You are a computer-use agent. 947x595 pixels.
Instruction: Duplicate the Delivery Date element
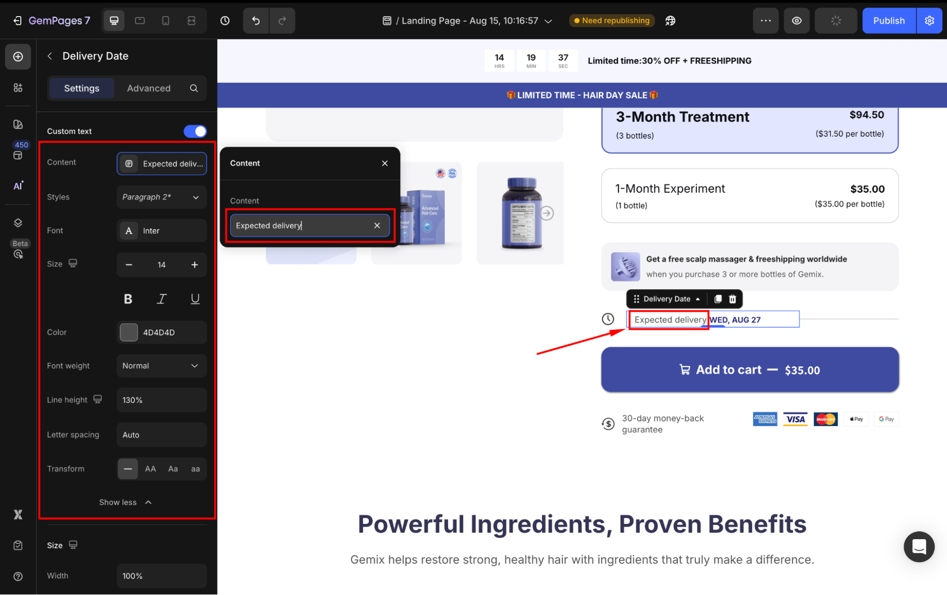pos(718,299)
